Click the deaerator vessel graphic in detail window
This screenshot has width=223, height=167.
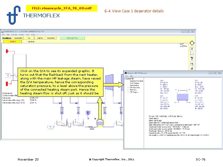pyautogui.click(x=182, y=97)
